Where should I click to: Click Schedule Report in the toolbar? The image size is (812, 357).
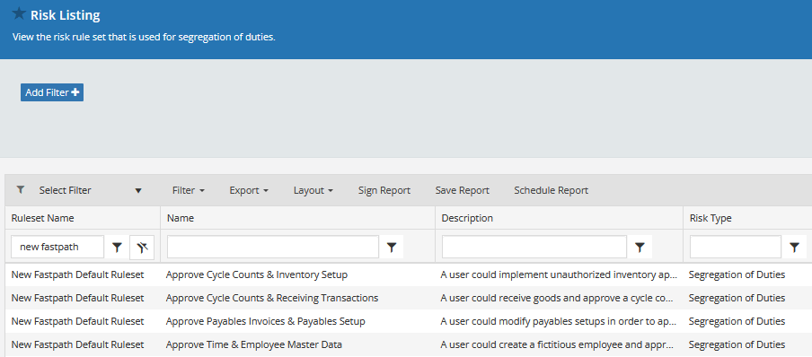tap(551, 190)
